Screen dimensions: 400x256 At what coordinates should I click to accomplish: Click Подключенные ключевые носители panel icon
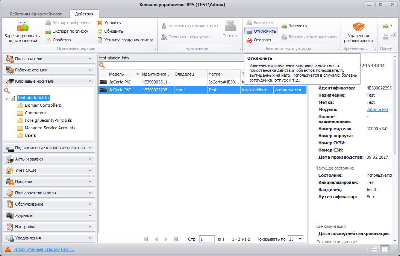[x=10, y=148]
